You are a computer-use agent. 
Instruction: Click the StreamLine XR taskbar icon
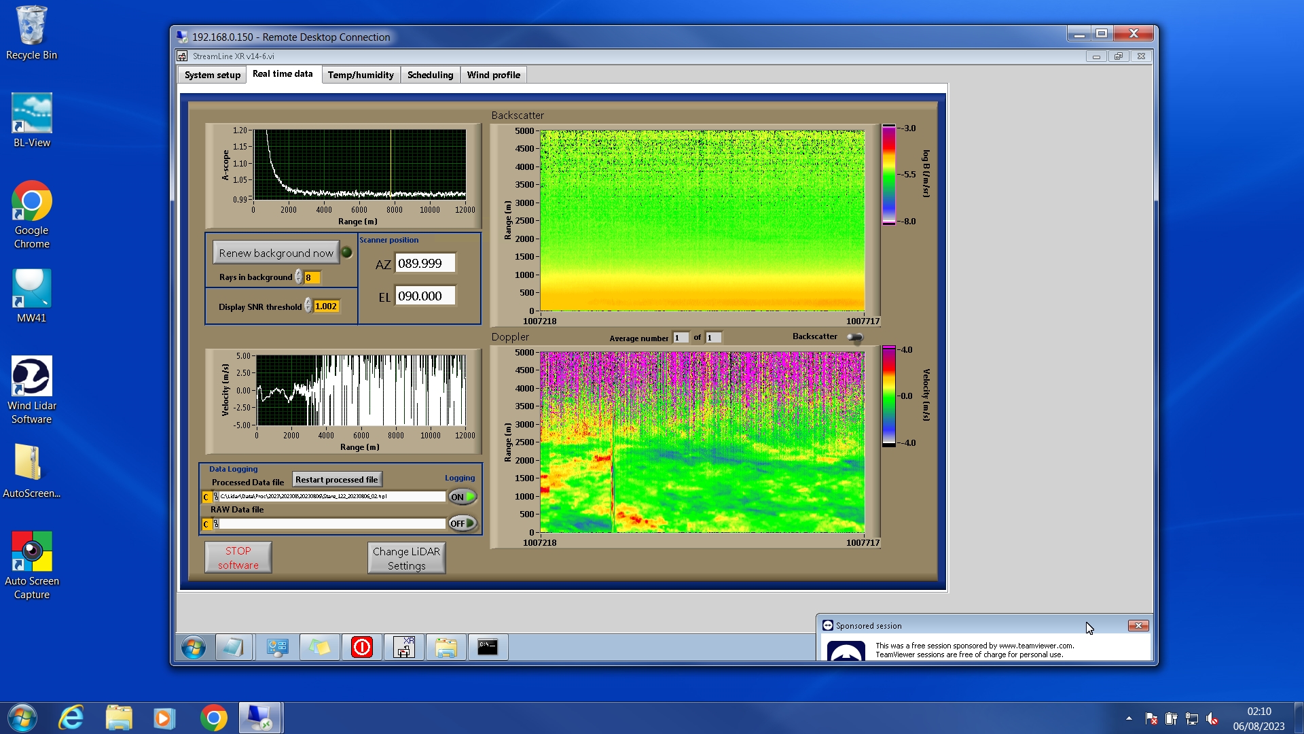click(x=404, y=648)
